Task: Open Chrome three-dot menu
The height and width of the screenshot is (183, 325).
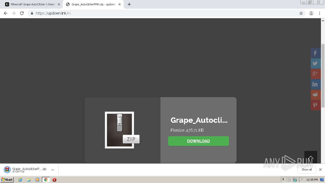Action: [320, 13]
